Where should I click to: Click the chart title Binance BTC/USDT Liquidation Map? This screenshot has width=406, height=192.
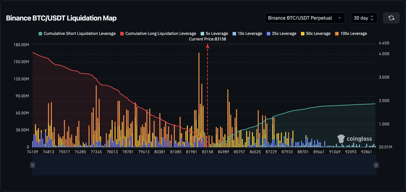tap(61, 18)
